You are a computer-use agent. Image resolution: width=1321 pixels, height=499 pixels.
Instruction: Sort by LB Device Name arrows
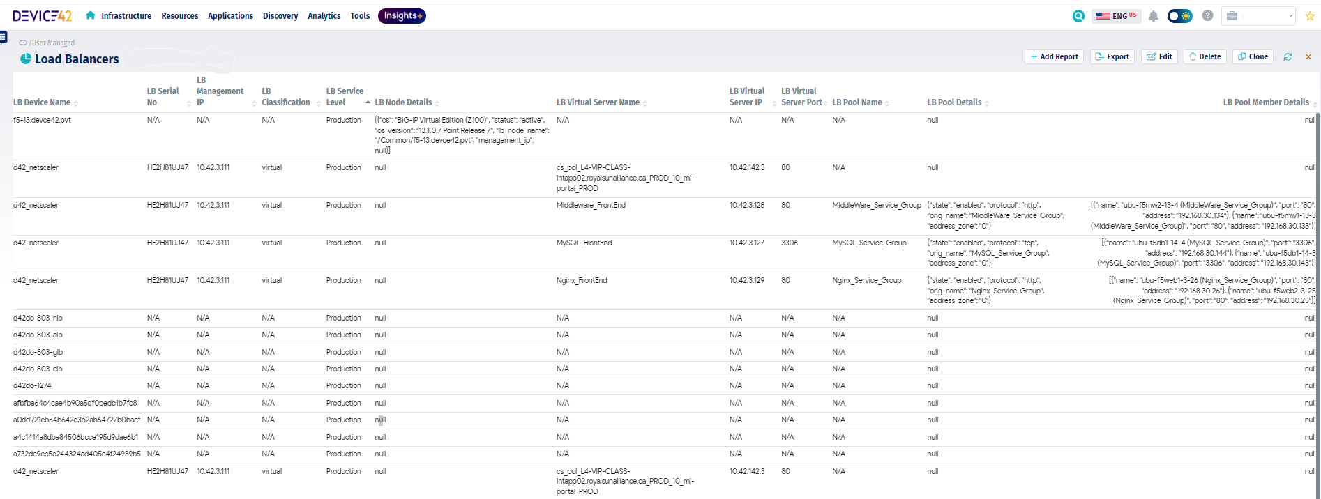tap(76, 103)
